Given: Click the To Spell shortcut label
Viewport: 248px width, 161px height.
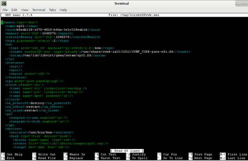Looking at the screenshot, I should [x=139, y=158].
